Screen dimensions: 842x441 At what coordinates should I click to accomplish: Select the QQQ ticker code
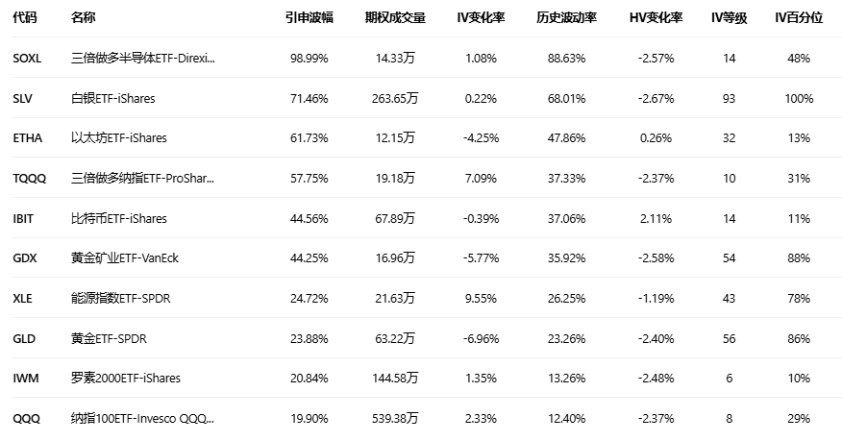coord(25,419)
